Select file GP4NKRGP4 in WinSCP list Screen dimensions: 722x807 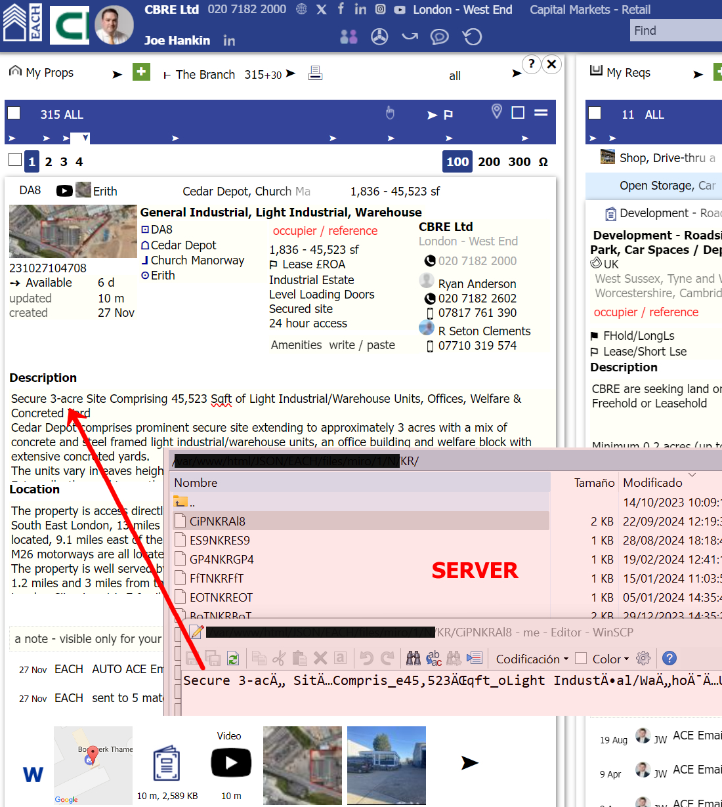point(221,560)
